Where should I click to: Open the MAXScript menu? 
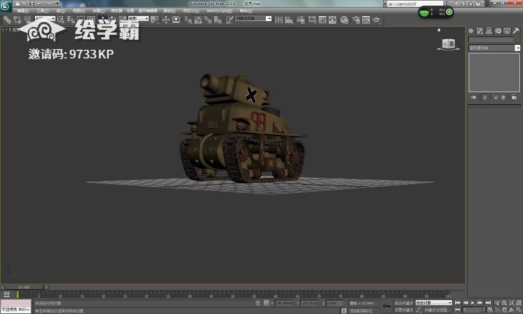coord(219,11)
